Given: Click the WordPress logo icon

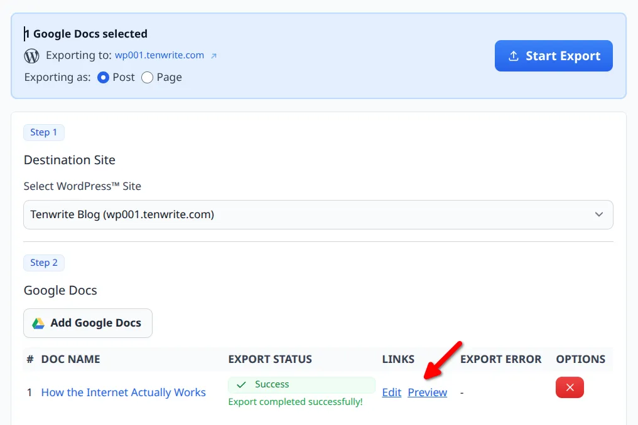Looking at the screenshot, I should coord(31,55).
